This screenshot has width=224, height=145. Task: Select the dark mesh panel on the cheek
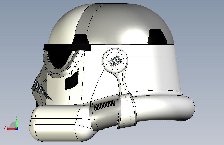pyautogui.click(x=72, y=80)
